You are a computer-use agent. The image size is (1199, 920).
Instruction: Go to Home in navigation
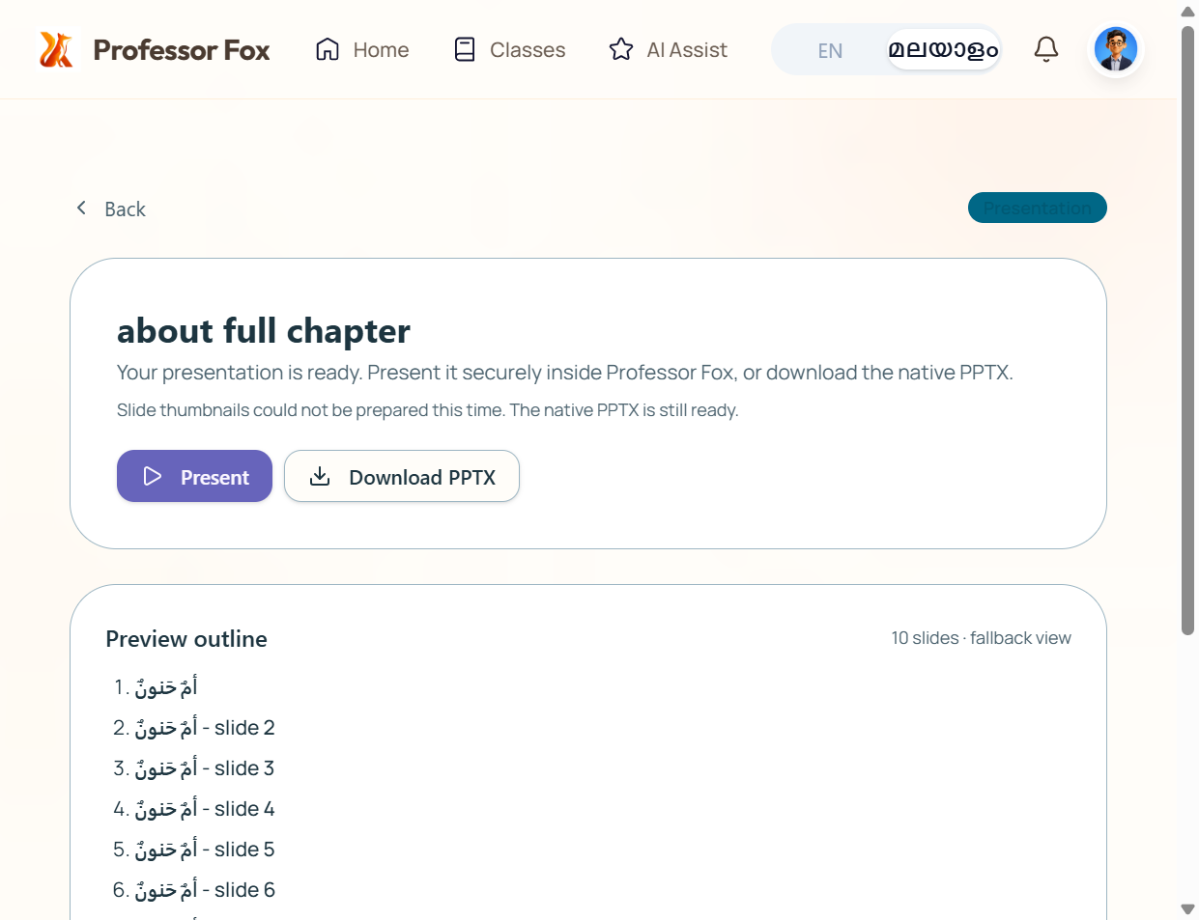[361, 49]
